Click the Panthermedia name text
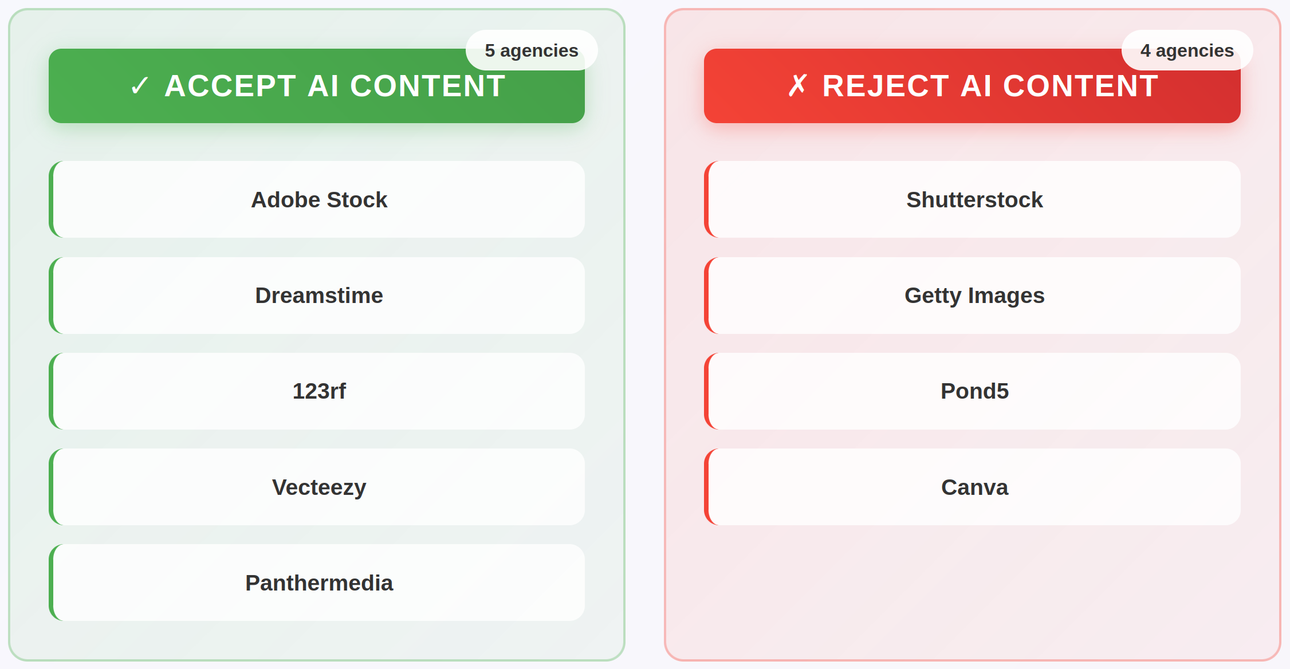This screenshot has width=1290, height=669. (318, 583)
